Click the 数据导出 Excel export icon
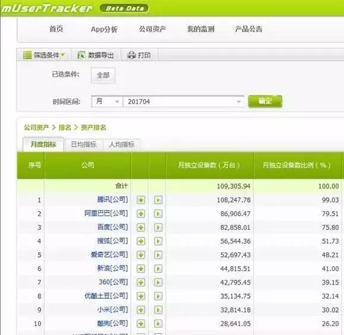The image size is (344, 335). pos(81,55)
